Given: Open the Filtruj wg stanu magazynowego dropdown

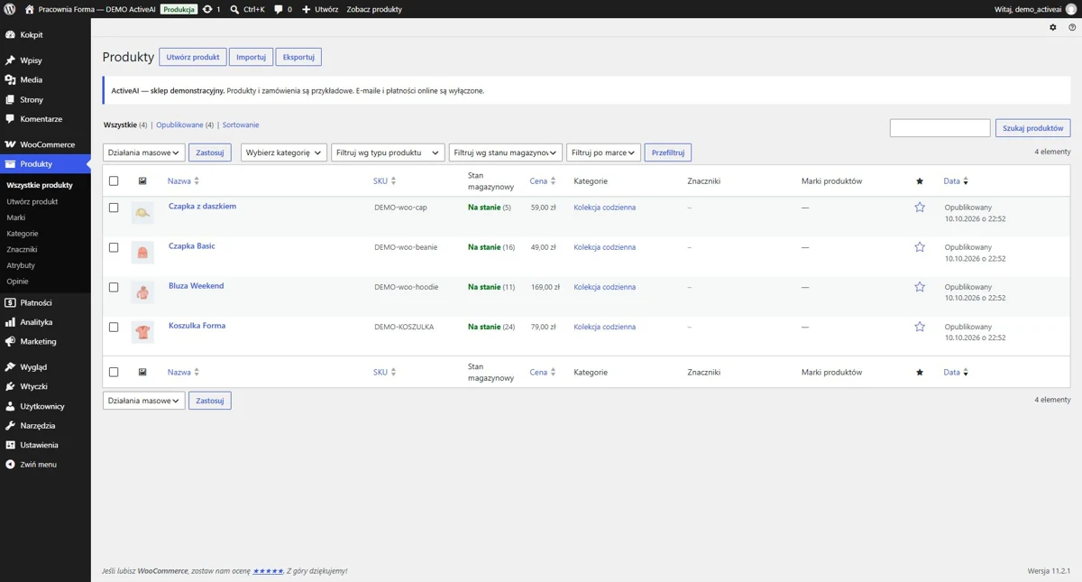Looking at the screenshot, I should coord(506,152).
